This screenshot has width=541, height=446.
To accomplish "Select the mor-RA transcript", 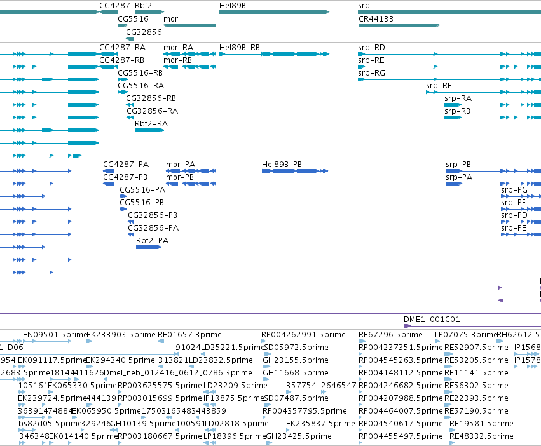I will pyautogui.click(x=190, y=54).
